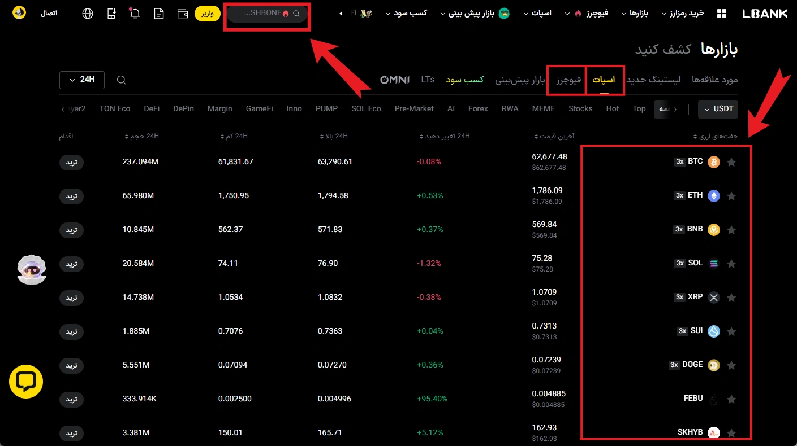Select the فیوچرز markets tab
The height and width of the screenshot is (446, 797).
(x=568, y=80)
